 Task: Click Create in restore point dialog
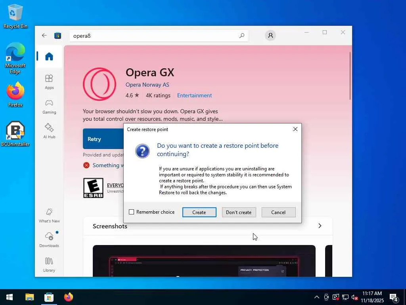(x=199, y=212)
